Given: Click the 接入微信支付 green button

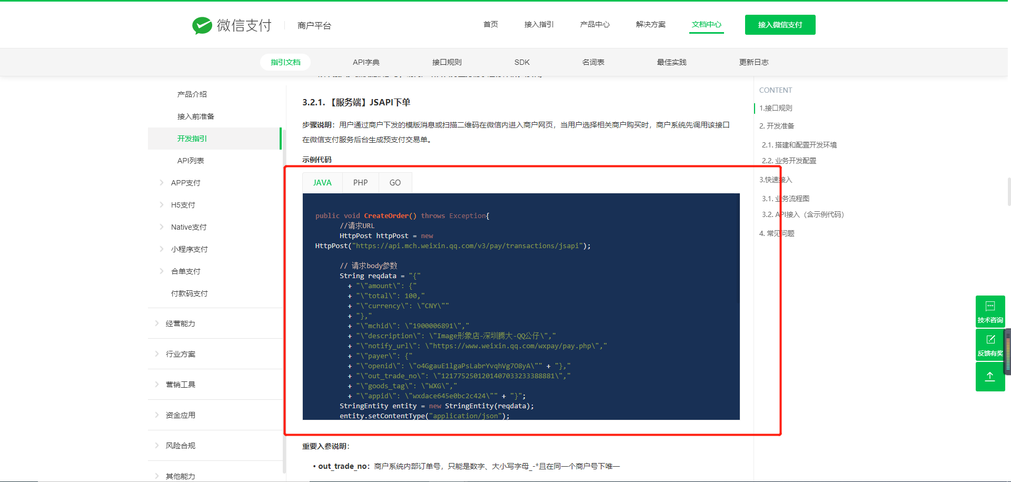Looking at the screenshot, I should click(x=780, y=25).
